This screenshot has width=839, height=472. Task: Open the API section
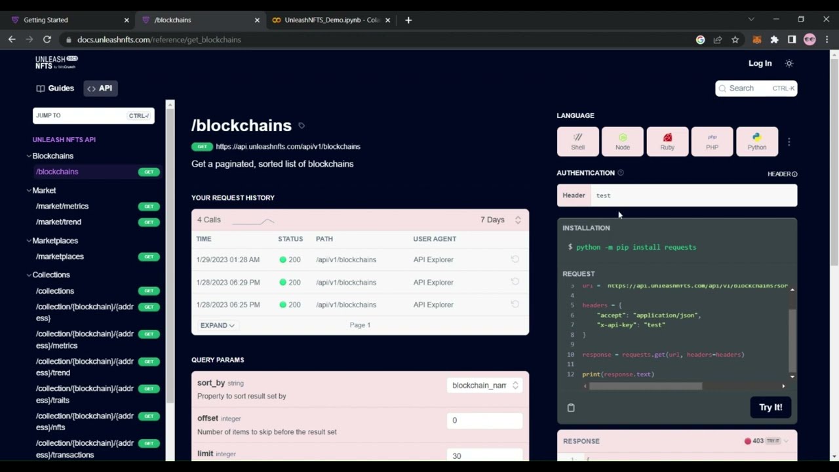100,88
